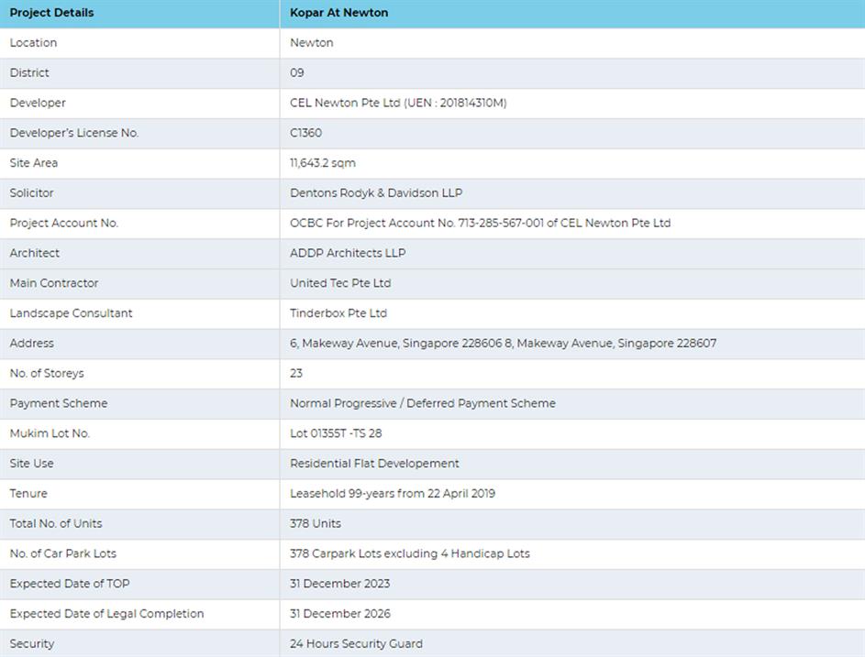This screenshot has height=657, width=865.
Task: Click the Makeway Avenue address text
Action: point(503,344)
